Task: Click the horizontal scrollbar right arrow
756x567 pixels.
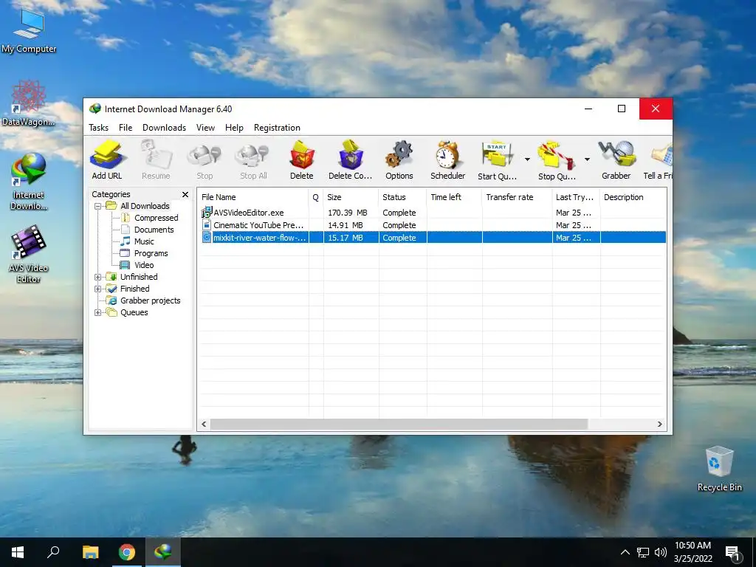Action: pyautogui.click(x=659, y=425)
